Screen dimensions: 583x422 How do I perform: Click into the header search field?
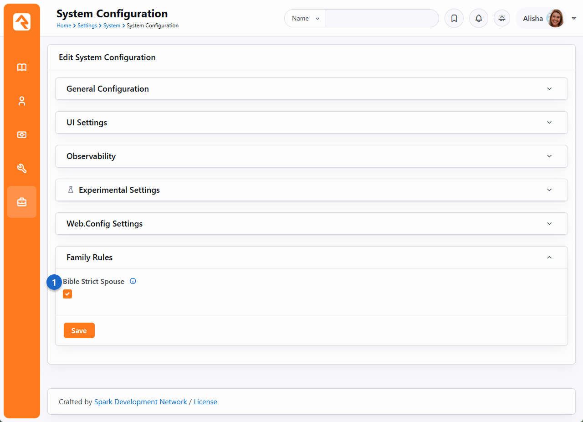pyautogui.click(x=382, y=19)
